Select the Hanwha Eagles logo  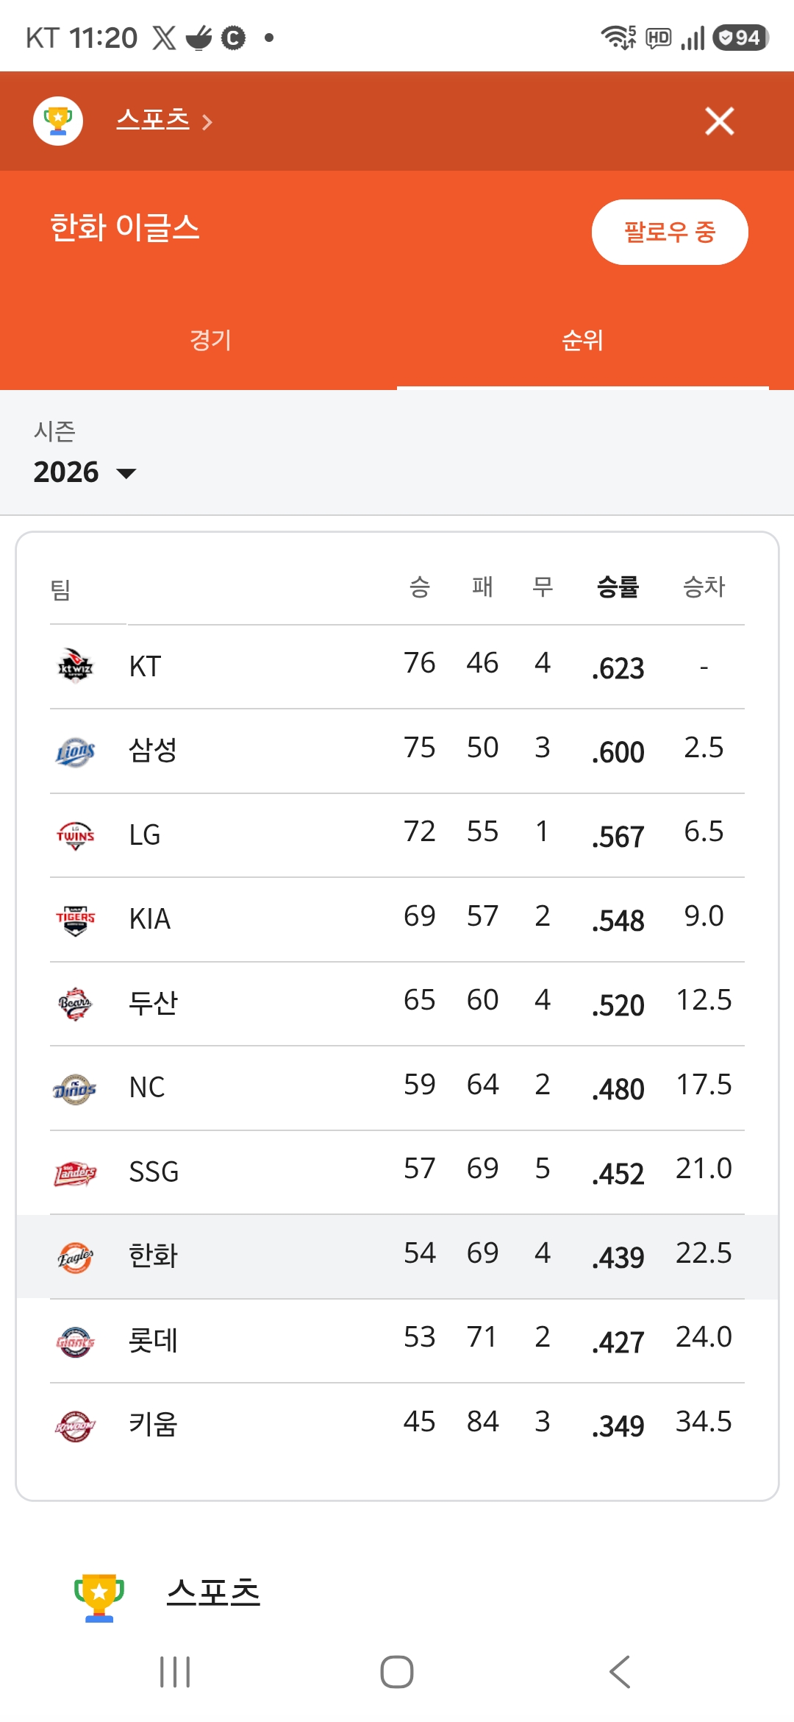(75, 1256)
